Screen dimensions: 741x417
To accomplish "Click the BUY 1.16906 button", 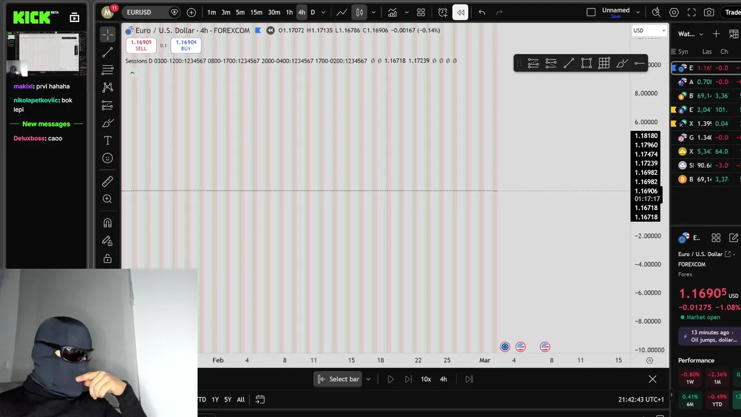I will point(186,45).
